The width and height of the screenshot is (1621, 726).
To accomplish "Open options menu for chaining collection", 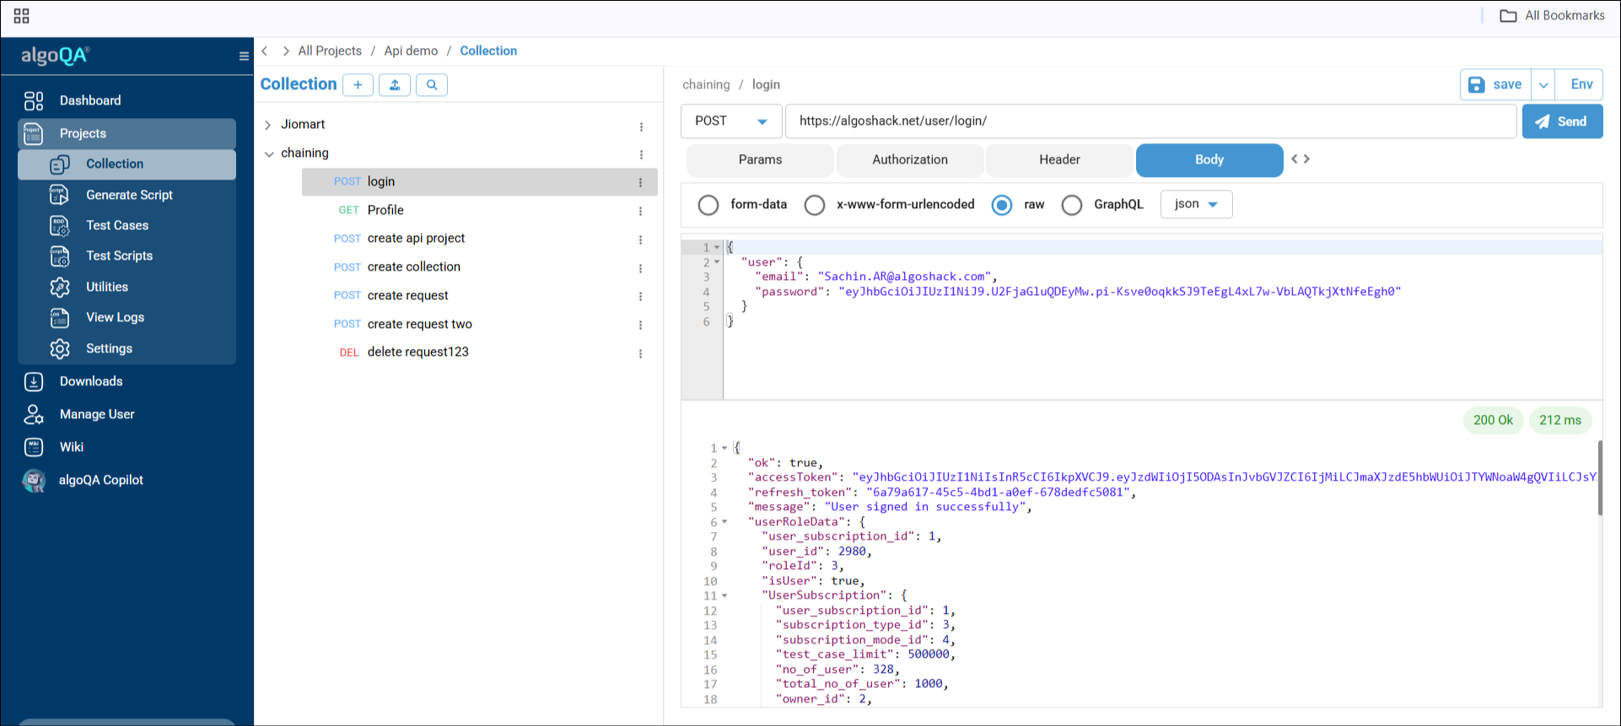I will tap(641, 154).
